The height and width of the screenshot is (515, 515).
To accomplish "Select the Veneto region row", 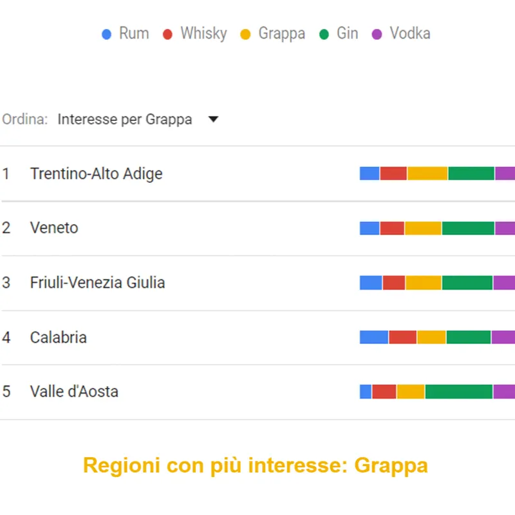I will pos(54,228).
